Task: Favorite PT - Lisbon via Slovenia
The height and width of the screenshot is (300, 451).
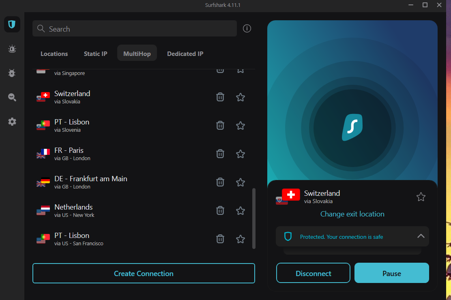Action: (x=241, y=125)
